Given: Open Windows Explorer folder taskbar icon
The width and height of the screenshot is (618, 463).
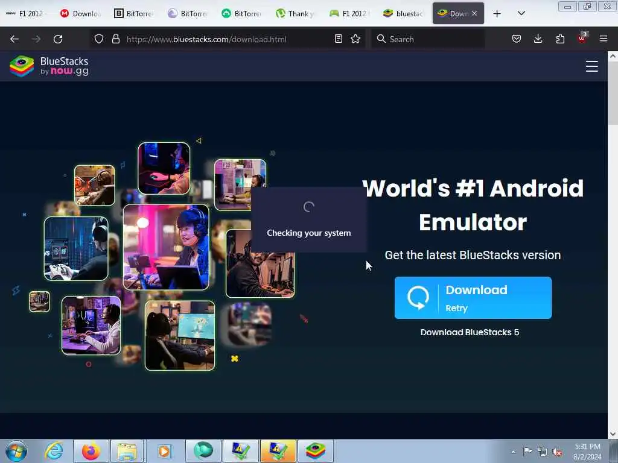Looking at the screenshot, I should [x=127, y=451].
